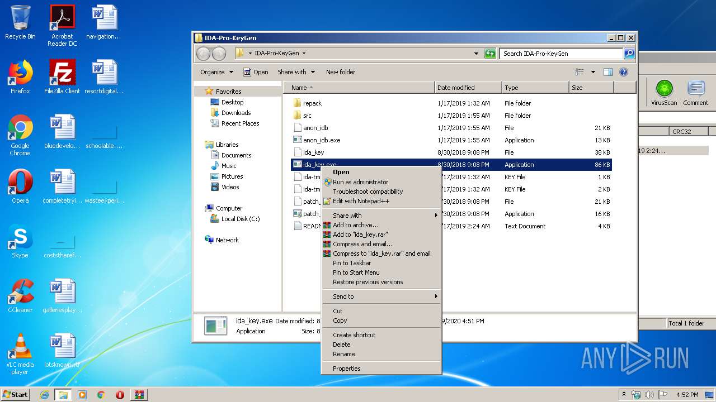Image resolution: width=716 pixels, height=402 pixels.
Task: Open FileZilla Client shortcut
Action: (62, 77)
